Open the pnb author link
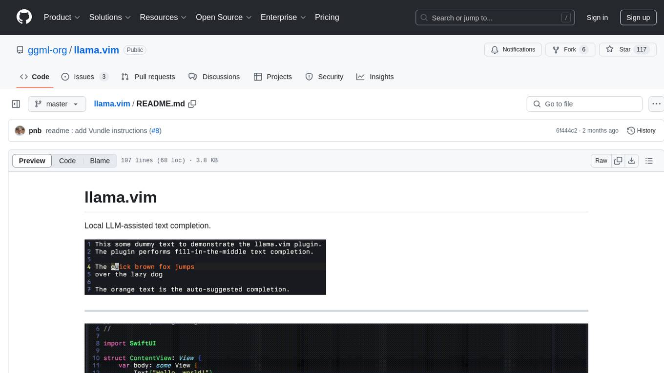Screen dimensions: 664x373 pos(35,130)
